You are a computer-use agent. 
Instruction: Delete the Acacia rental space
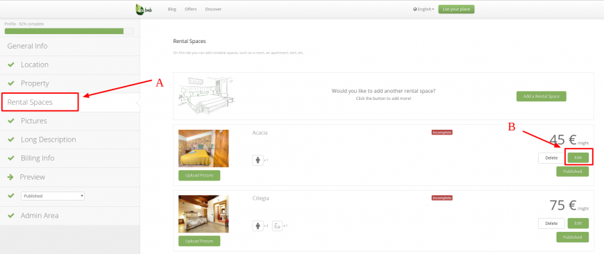click(x=552, y=158)
